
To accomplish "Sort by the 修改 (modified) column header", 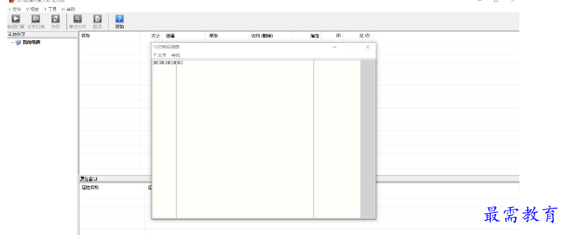I will pyautogui.click(x=227, y=36).
